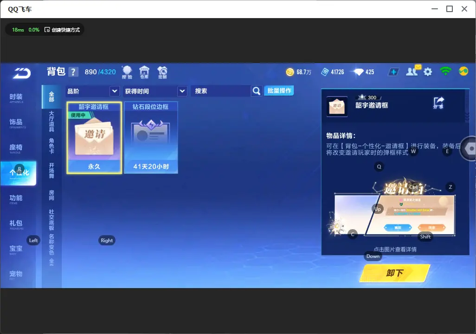Click the 搜索 search input field
Screen dimensions: 476x334
click(x=221, y=91)
